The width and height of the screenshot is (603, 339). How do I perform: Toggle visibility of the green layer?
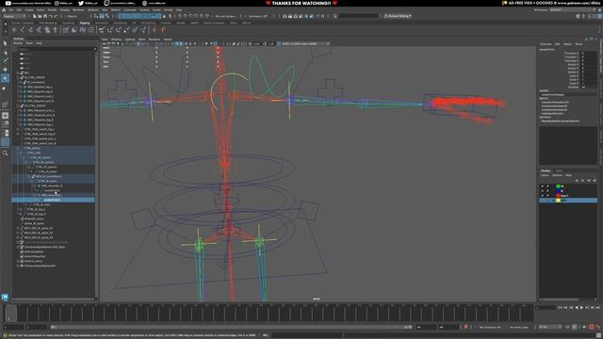click(543, 186)
